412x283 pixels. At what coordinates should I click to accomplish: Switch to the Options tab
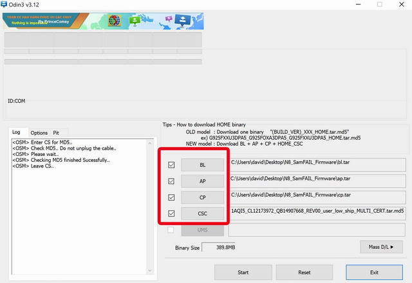[39, 132]
